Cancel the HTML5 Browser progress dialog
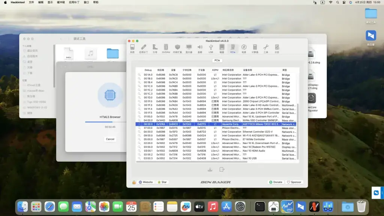Image resolution: width=384 pixels, height=216 pixels. [x=110, y=139]
